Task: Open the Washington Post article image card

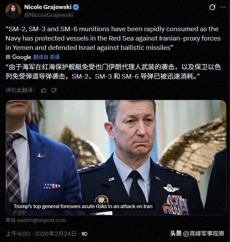Action: 116,158
